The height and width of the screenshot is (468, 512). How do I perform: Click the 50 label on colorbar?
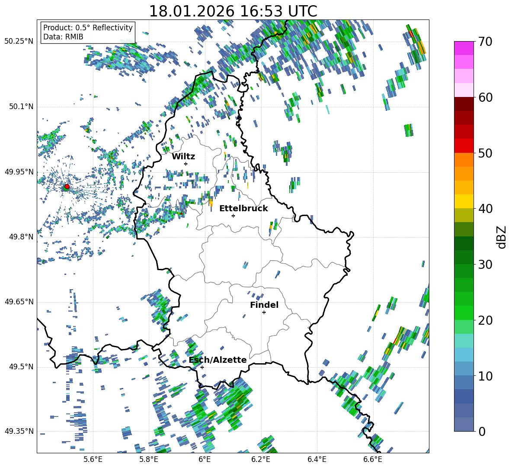485,153
